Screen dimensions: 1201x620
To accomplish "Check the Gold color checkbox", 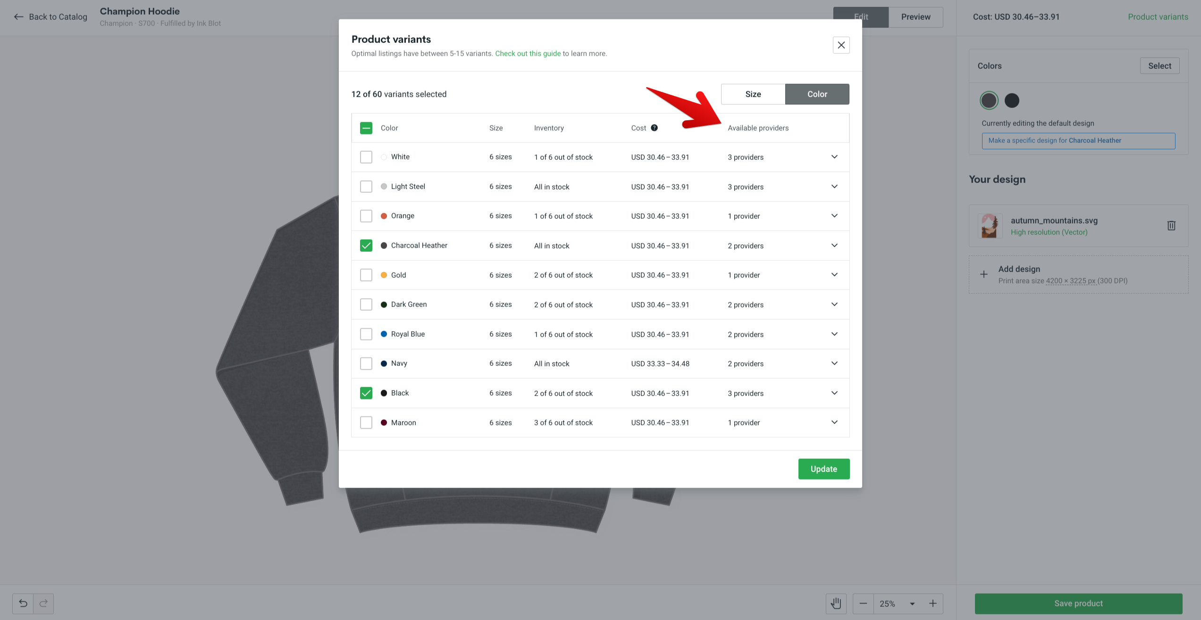I will (366, 275).
